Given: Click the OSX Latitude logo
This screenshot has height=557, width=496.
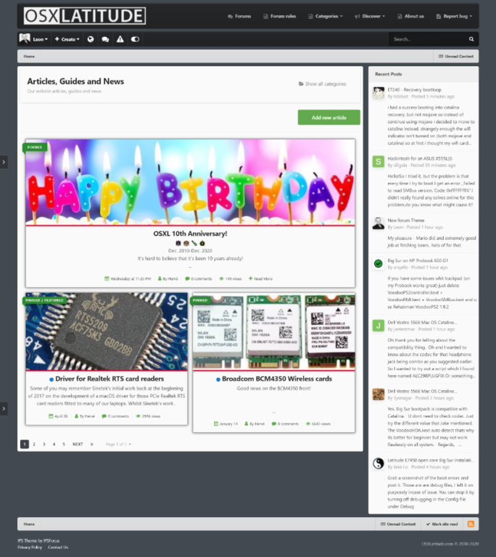Looking at the screenshot, I should (84, 16).
